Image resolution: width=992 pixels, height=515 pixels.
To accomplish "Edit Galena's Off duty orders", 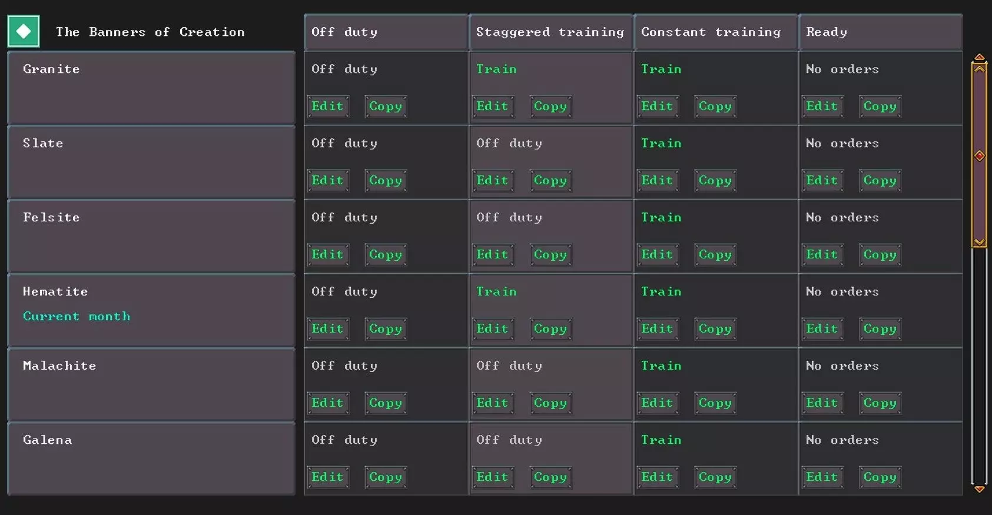I will tap(327, 477).
